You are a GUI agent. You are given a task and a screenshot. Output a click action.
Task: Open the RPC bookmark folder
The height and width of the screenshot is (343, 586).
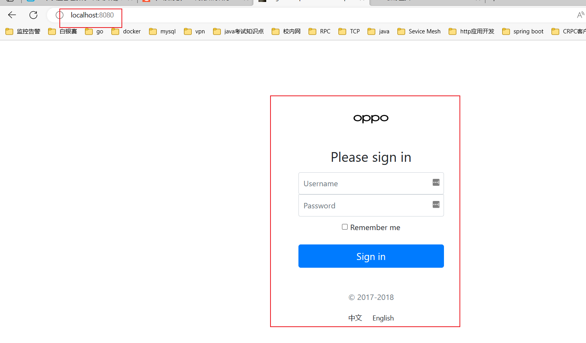pyautogui.click(x=319, y=31)
